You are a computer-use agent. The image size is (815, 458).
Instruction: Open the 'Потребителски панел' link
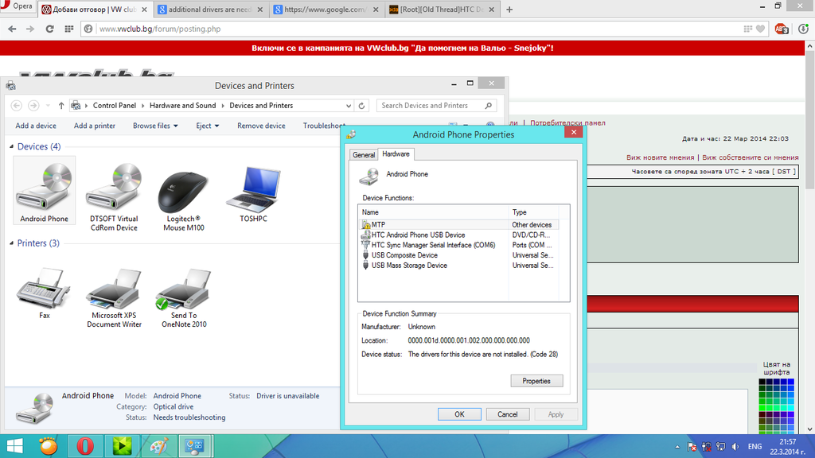pos(567,123)
